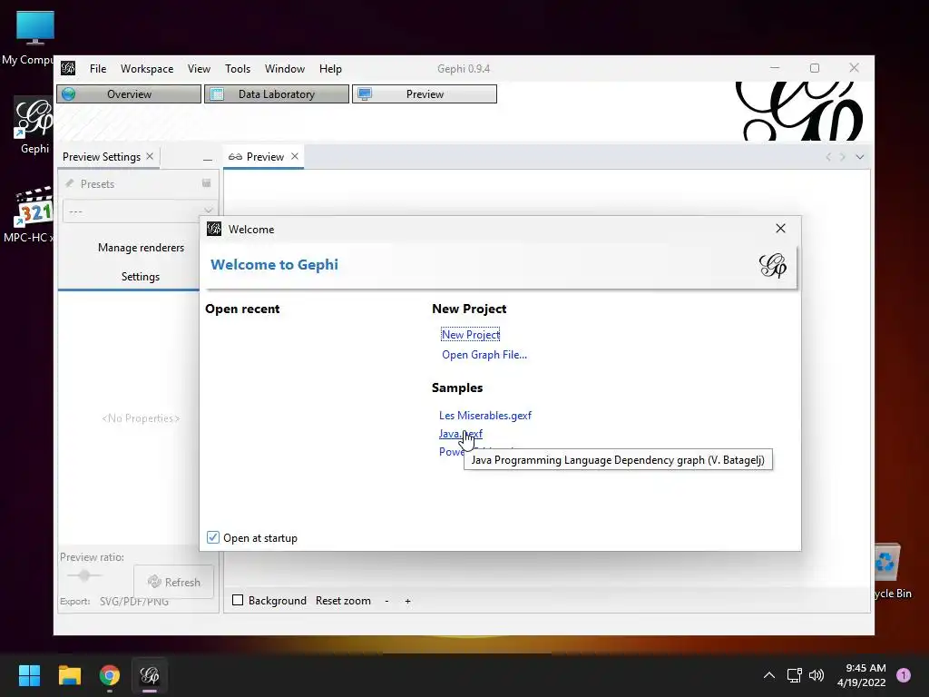Viewport: 929px width, 697px height.
Task: Select the Settings section
Action: [141, 276]
